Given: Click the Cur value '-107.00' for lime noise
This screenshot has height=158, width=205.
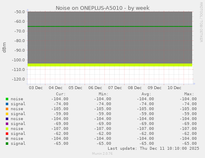Looking at the screenshot, I should click(60, 129).
